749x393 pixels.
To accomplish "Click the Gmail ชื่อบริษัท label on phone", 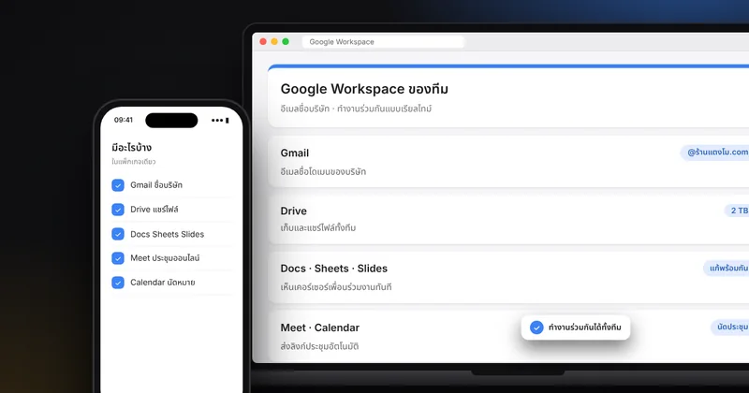I will point(156,184).
